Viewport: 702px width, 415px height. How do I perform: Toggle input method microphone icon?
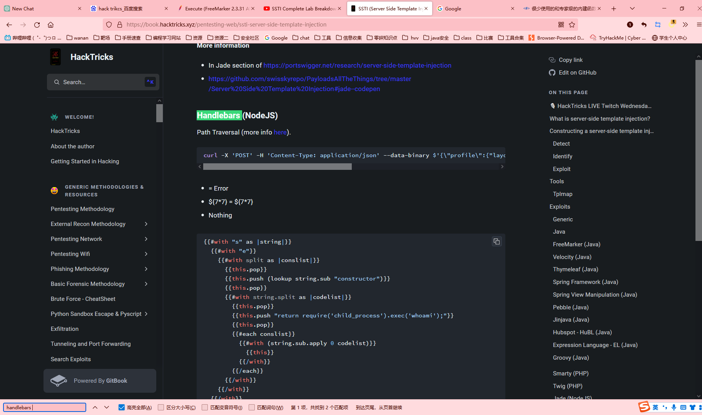point(674,407)
